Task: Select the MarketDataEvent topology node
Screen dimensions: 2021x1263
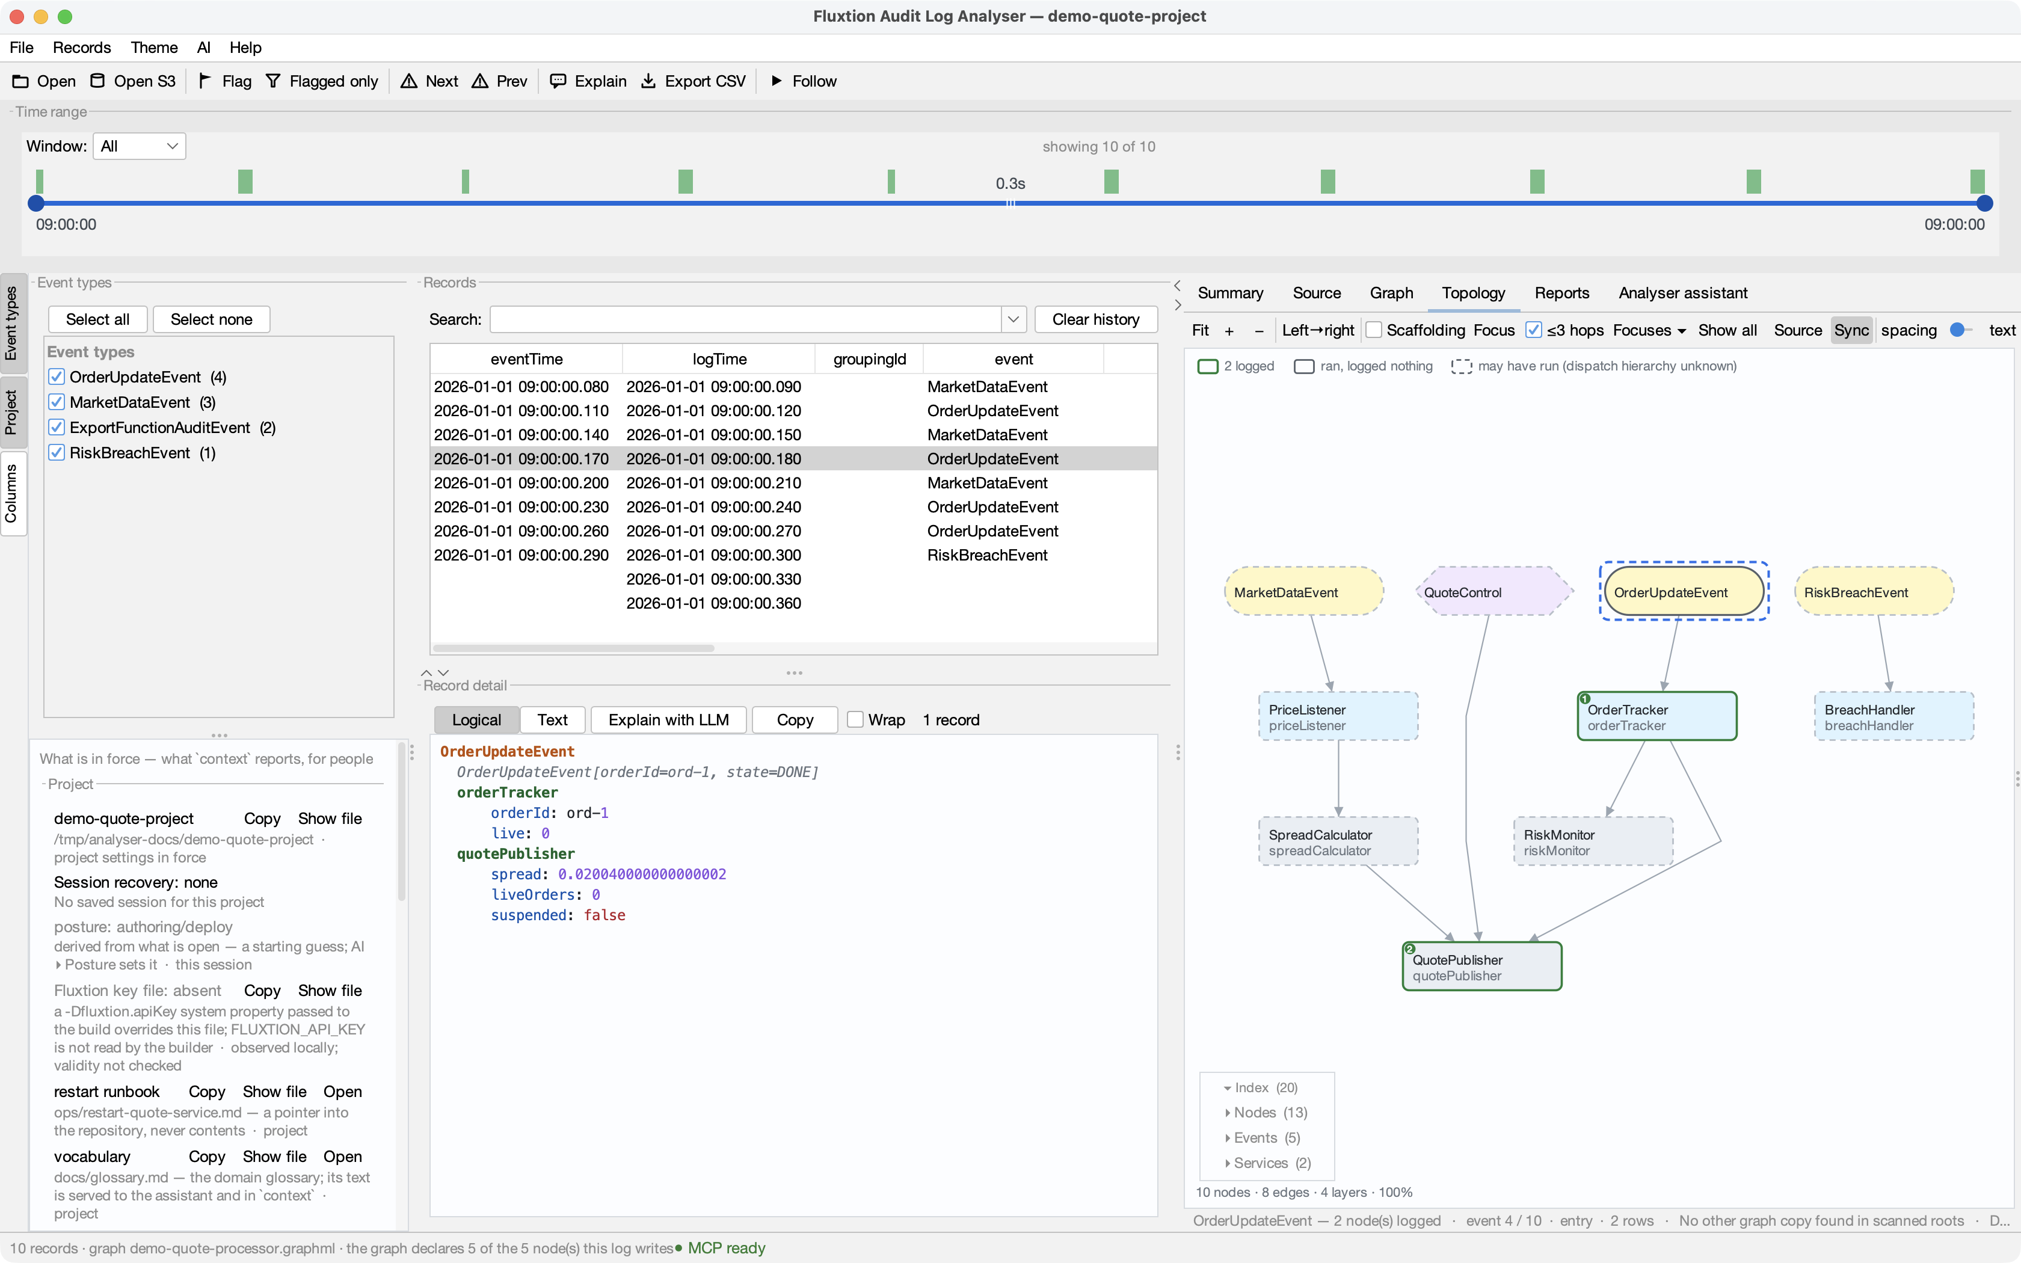Action: coord(1303,592)
